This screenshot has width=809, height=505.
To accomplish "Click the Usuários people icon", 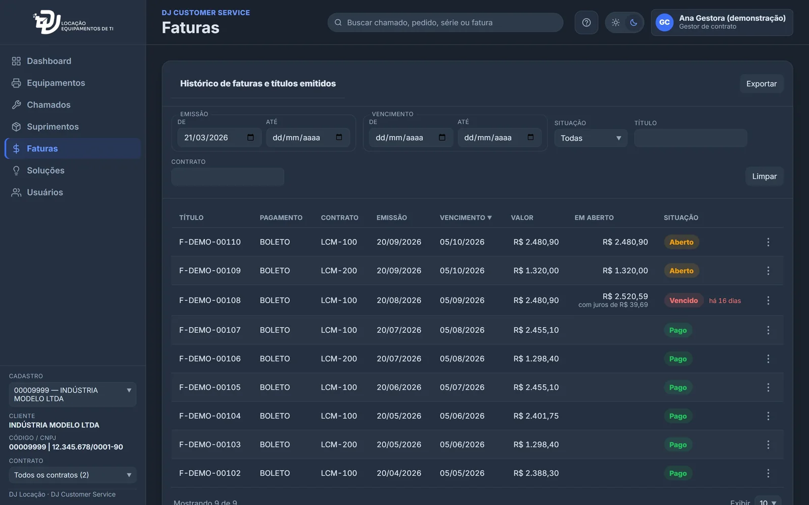I will coord(16,192).
